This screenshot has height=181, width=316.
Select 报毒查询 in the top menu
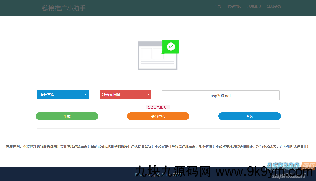click(254, 6)
